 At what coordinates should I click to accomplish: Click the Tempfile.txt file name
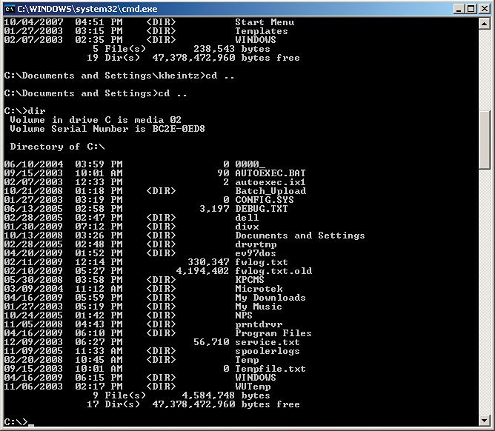click(x=270, y=369)
